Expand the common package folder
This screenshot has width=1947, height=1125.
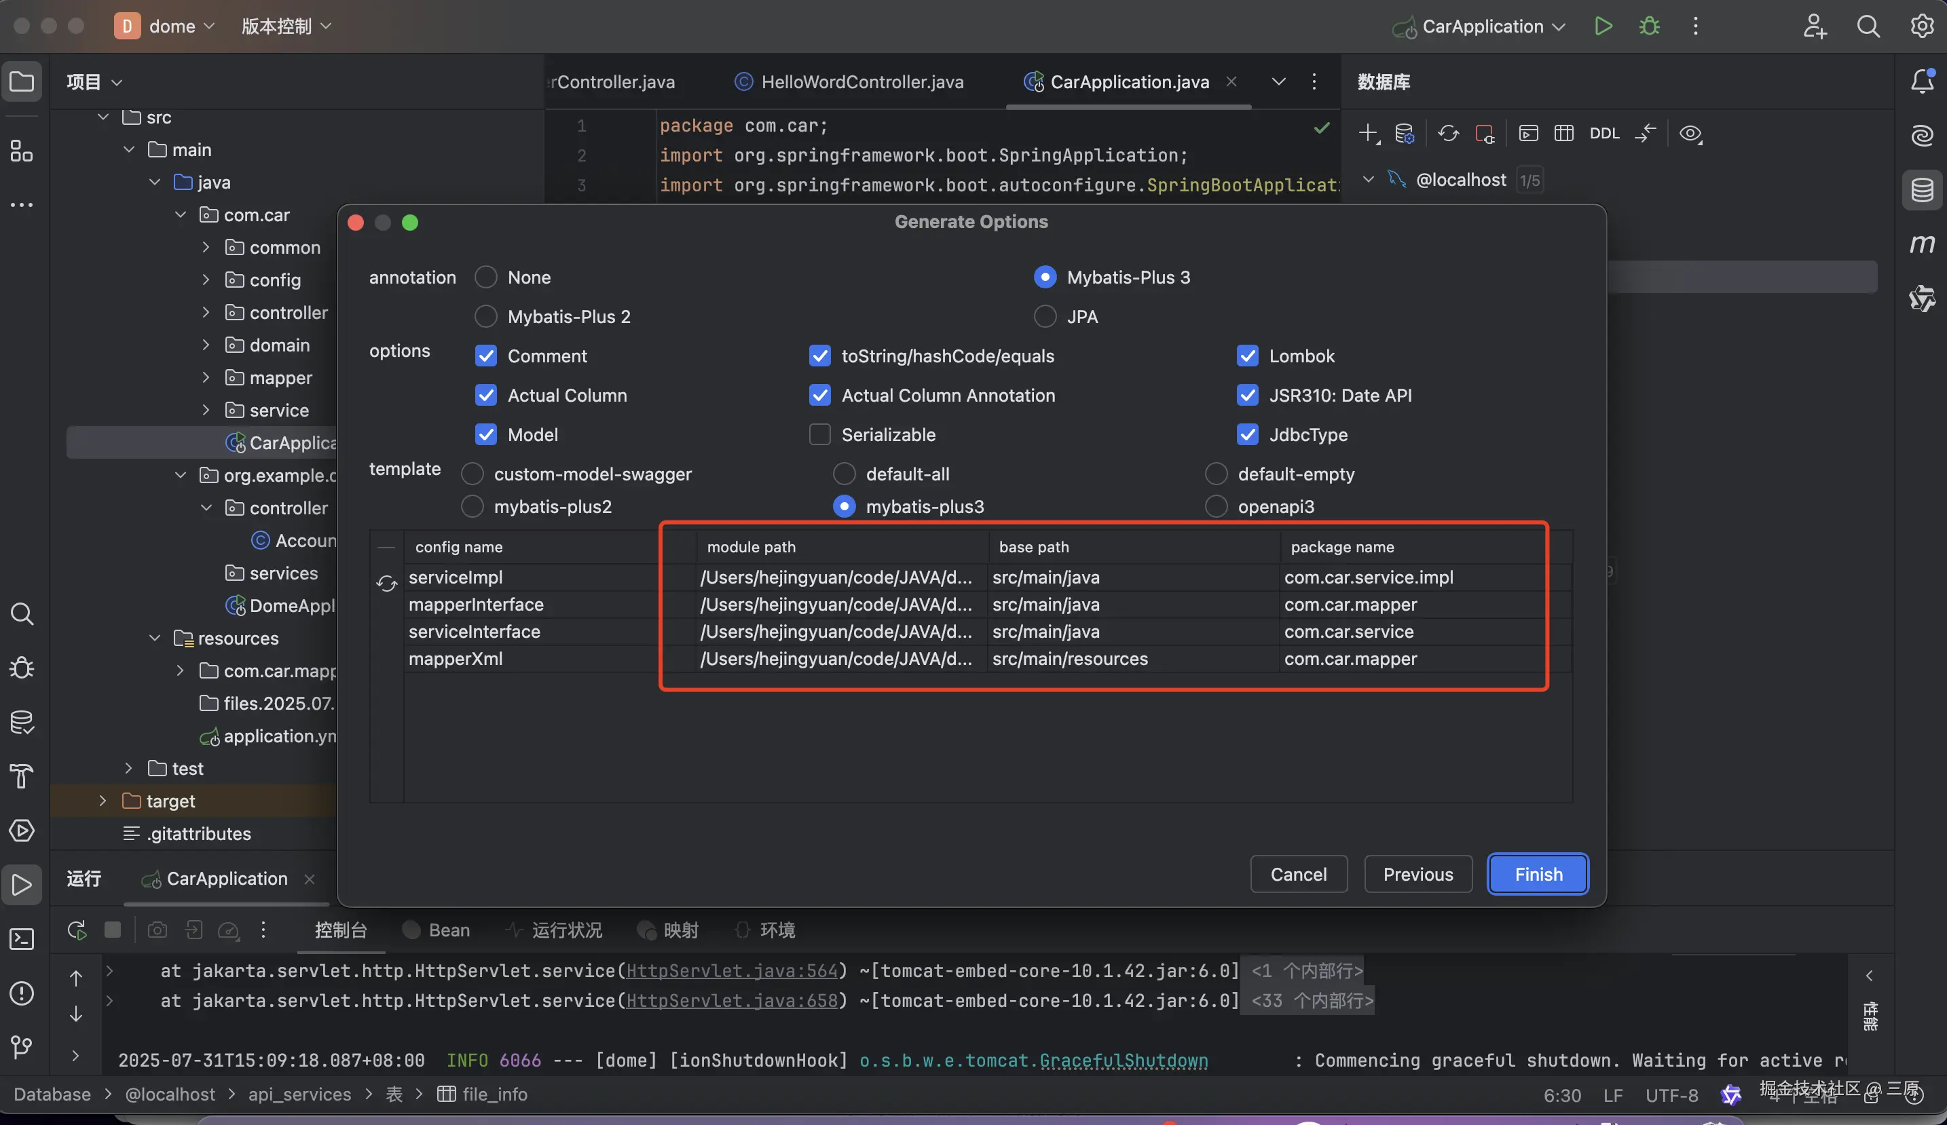coord(206,247)
